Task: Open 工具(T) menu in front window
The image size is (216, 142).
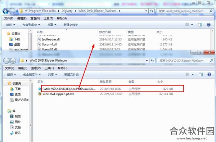Action: click(x=49, y=68)
